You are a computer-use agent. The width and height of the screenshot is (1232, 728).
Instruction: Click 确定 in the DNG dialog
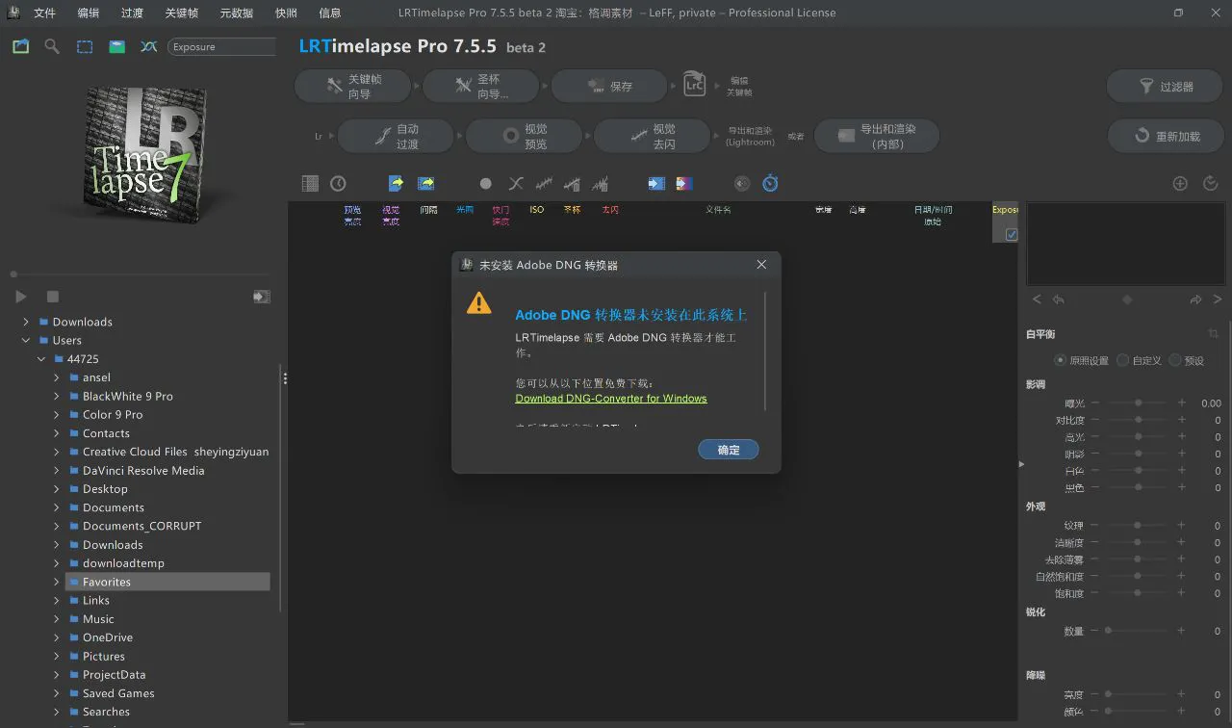(729, 450)
